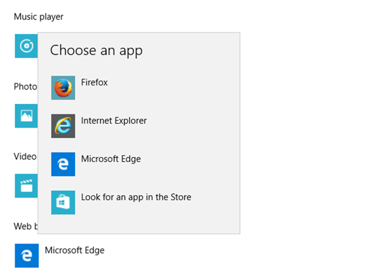Click the Store shopping bag icon
Viewport: 372px width, 279px height.
63,202
